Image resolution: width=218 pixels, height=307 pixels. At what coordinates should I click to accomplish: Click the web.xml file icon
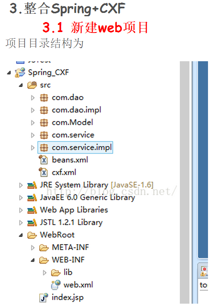tap(56, 285)
